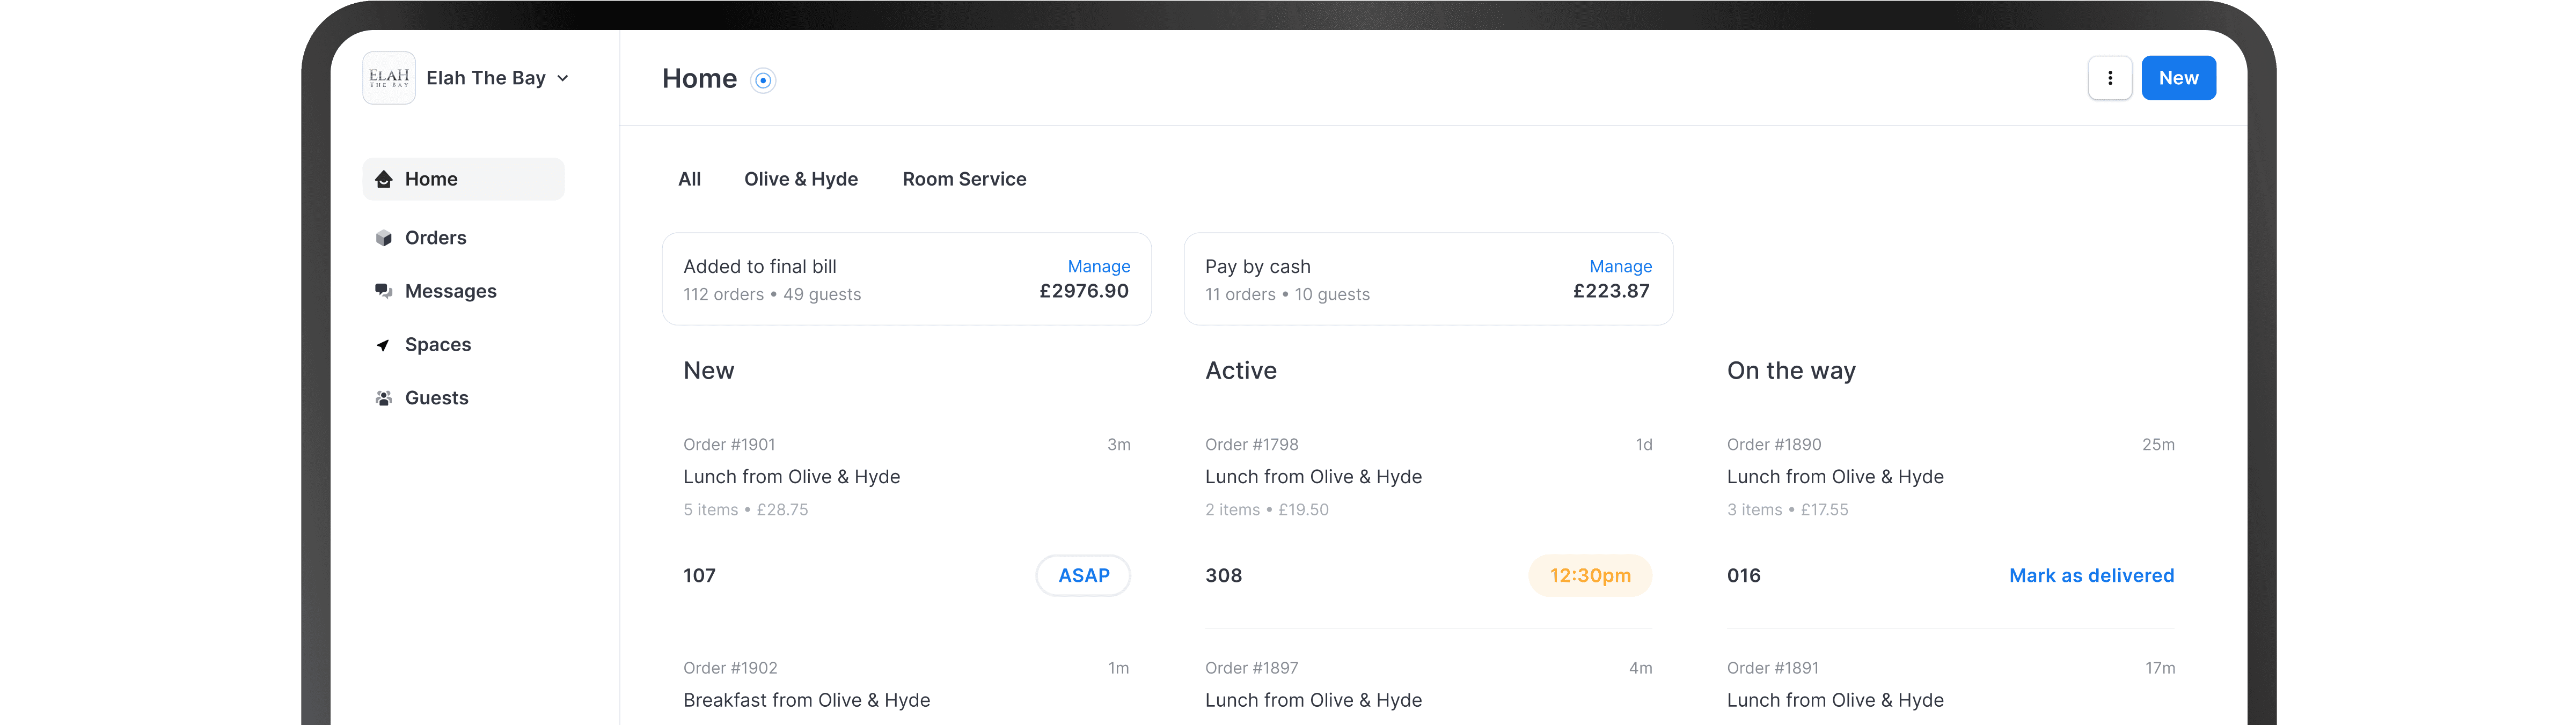Click the 12:30pm time badge on order #1798
The width and height of the screenshot is (2576, 725).
click(x=1589, y=575)
